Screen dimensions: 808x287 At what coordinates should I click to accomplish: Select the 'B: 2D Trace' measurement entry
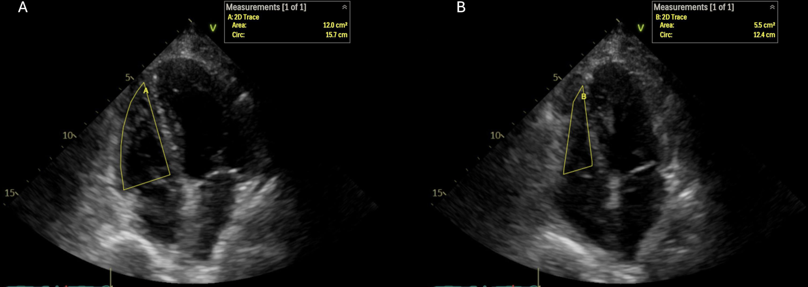tap(671, 17)
